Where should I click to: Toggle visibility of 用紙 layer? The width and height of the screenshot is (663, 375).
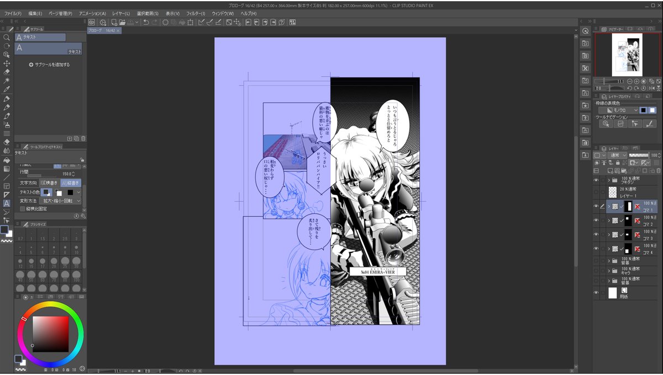tap(596, 293)
